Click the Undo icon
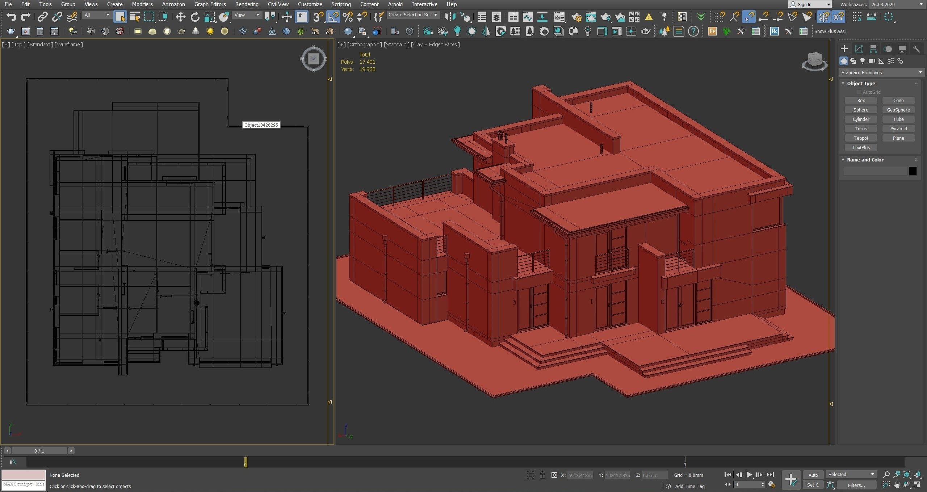927x492 pixels. (11, 17)
